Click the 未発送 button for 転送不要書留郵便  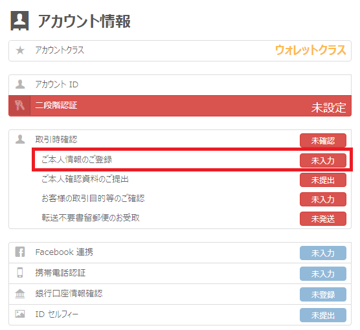(323, 219)
